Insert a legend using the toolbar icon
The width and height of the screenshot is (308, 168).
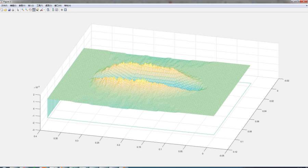tap(57, 10)
